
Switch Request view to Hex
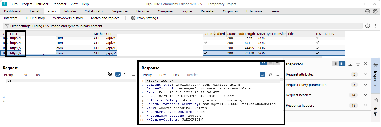pyautogui.click(x=38, y=75)
